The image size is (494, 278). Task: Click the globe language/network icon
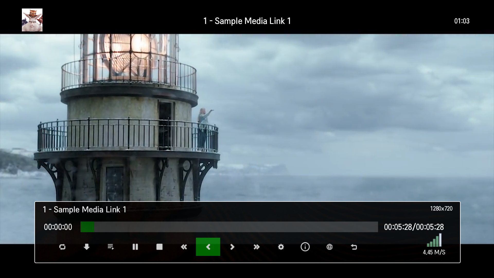coord(330,247)
